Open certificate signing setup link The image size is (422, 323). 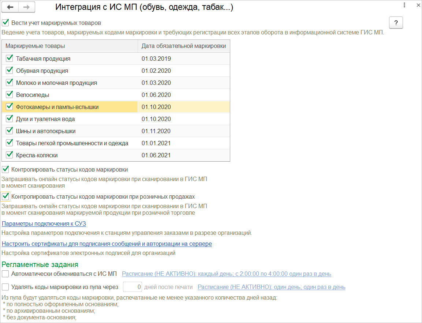click(x=107, y=244)
